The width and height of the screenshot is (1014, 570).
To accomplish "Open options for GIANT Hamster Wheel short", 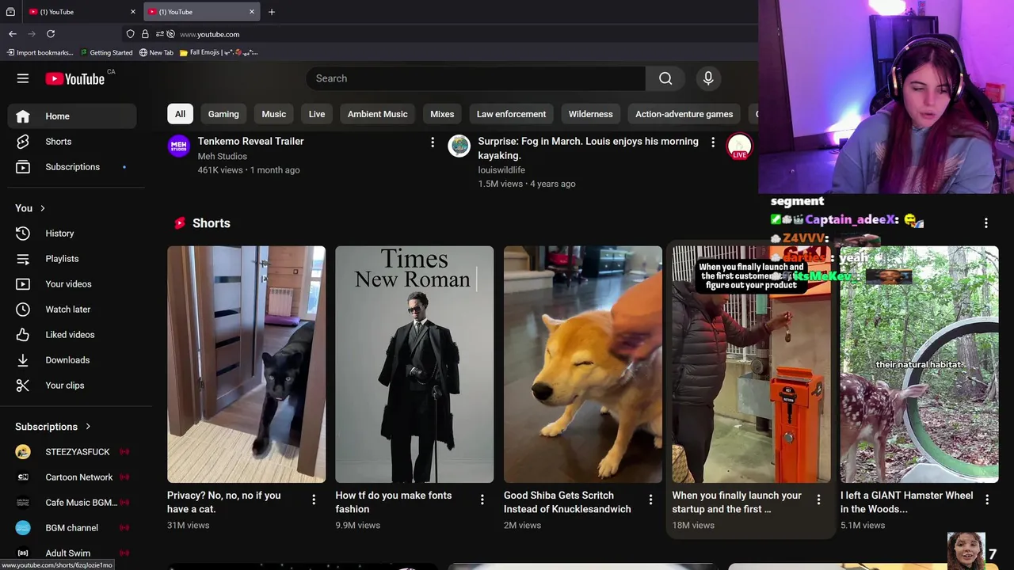I will [987, 499].
